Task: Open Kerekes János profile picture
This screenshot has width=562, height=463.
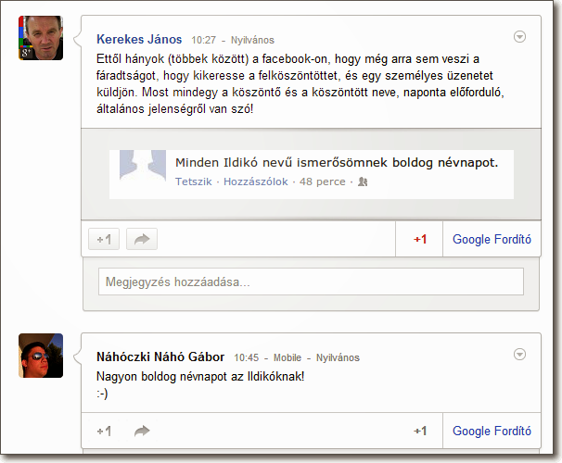Action: (x=41, y=38)
